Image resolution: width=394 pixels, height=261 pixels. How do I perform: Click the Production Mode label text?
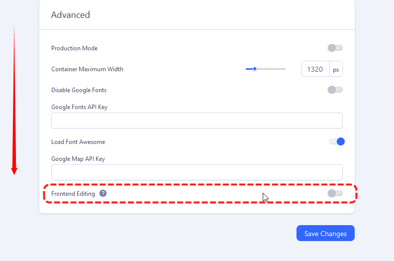point(75,48)
